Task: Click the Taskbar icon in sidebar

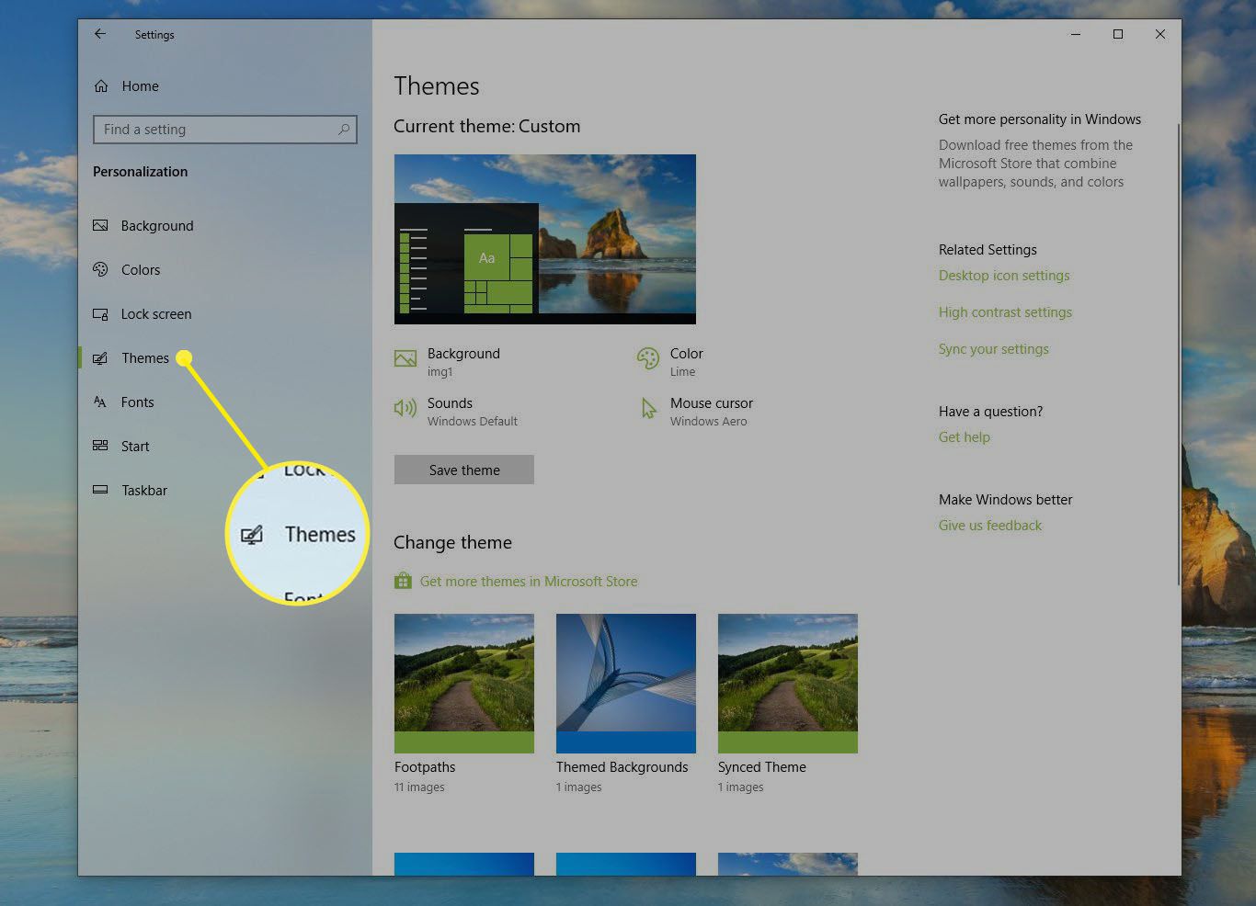Action: pos(100,490)
